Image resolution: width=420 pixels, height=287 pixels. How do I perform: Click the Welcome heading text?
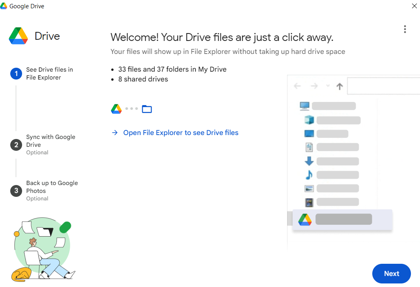[222, 37]
